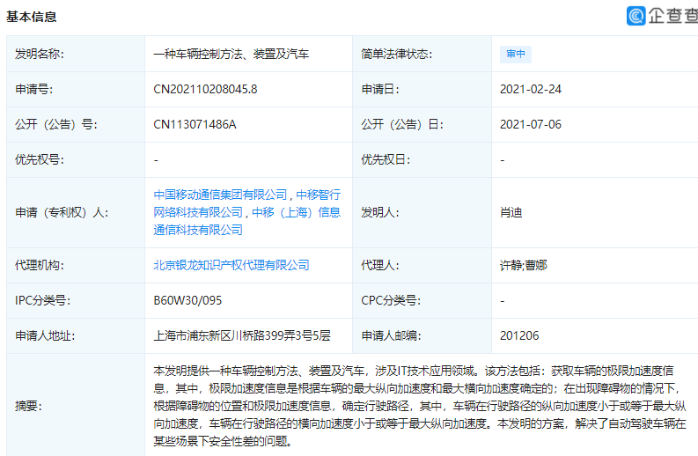
Task: Click the 申请（专利权）人 field label
Action: (x=62, y=212)
